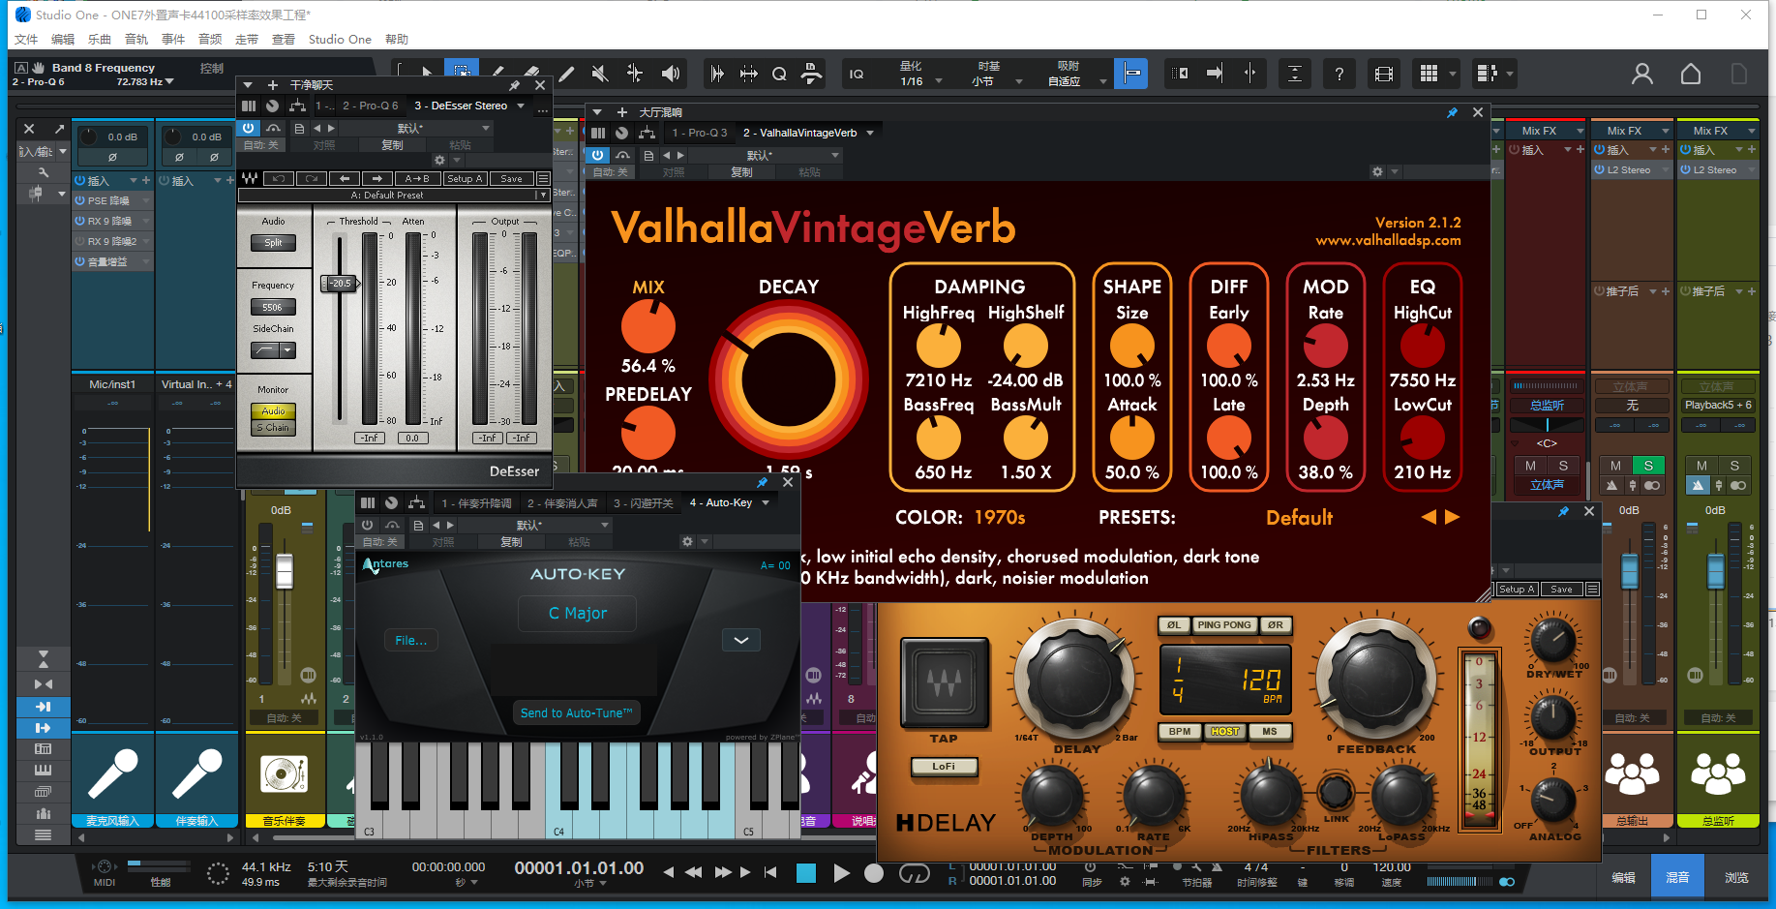Toggle ValhallaVintageVerb power bypass button
This screenshot has height=909, width=1776.
598,155
